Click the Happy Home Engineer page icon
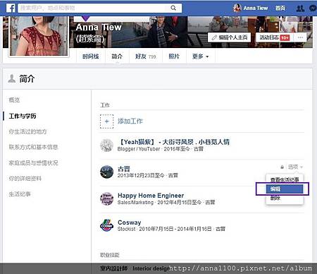317x274 pixels. point(107,198)
